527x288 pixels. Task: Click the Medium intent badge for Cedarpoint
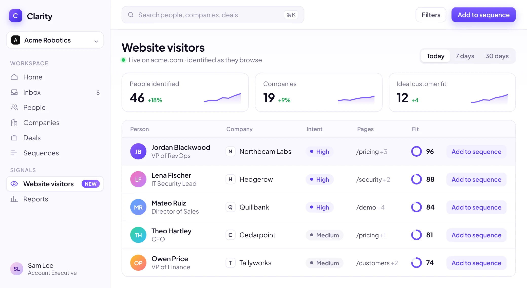(x=324, y=235)
